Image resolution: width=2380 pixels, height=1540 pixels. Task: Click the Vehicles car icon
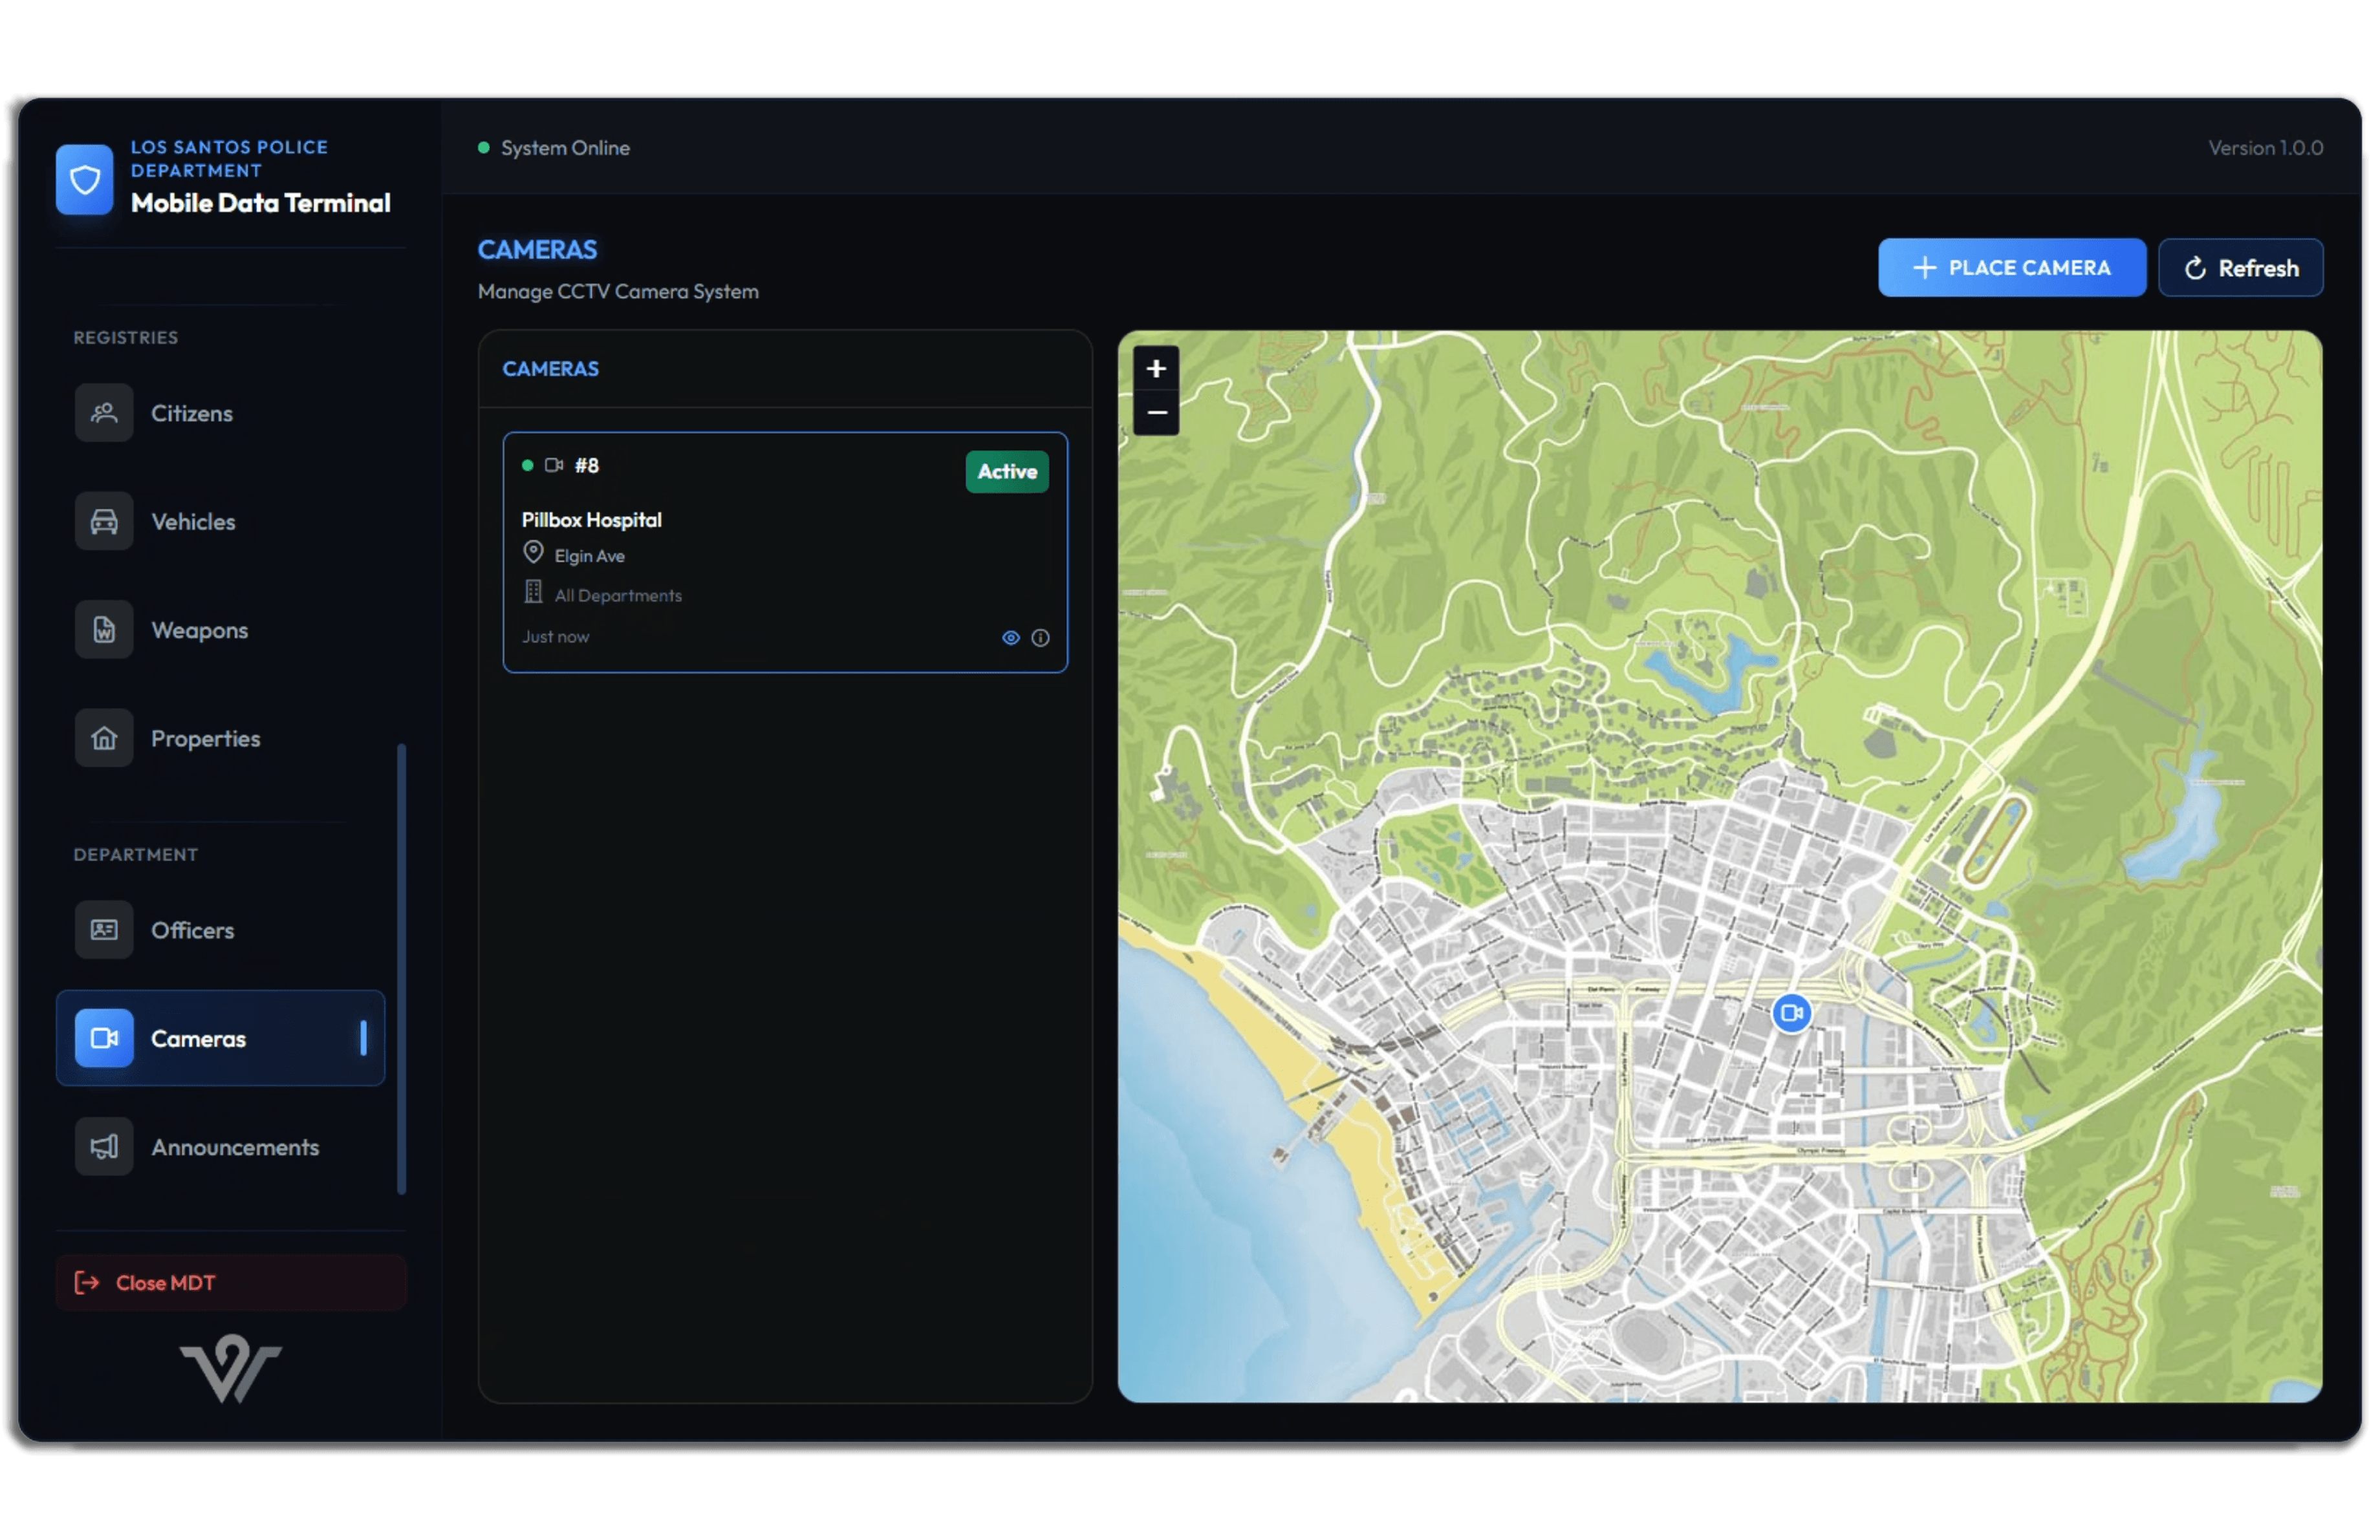click(104, 520)
